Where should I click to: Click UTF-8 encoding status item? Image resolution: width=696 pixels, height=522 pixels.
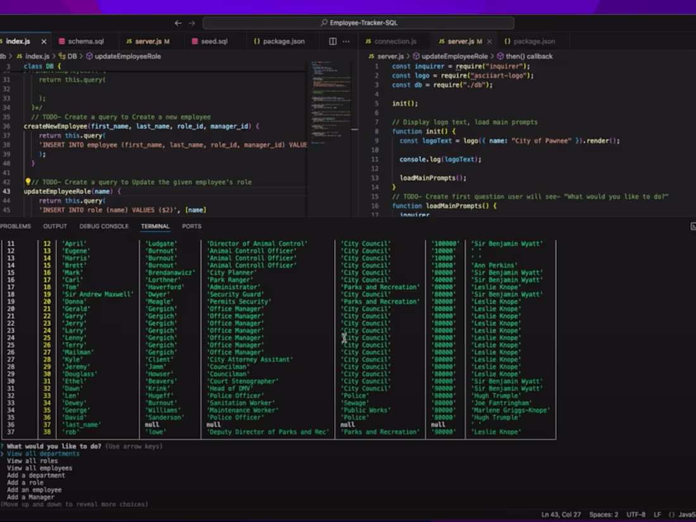point(636,514)
